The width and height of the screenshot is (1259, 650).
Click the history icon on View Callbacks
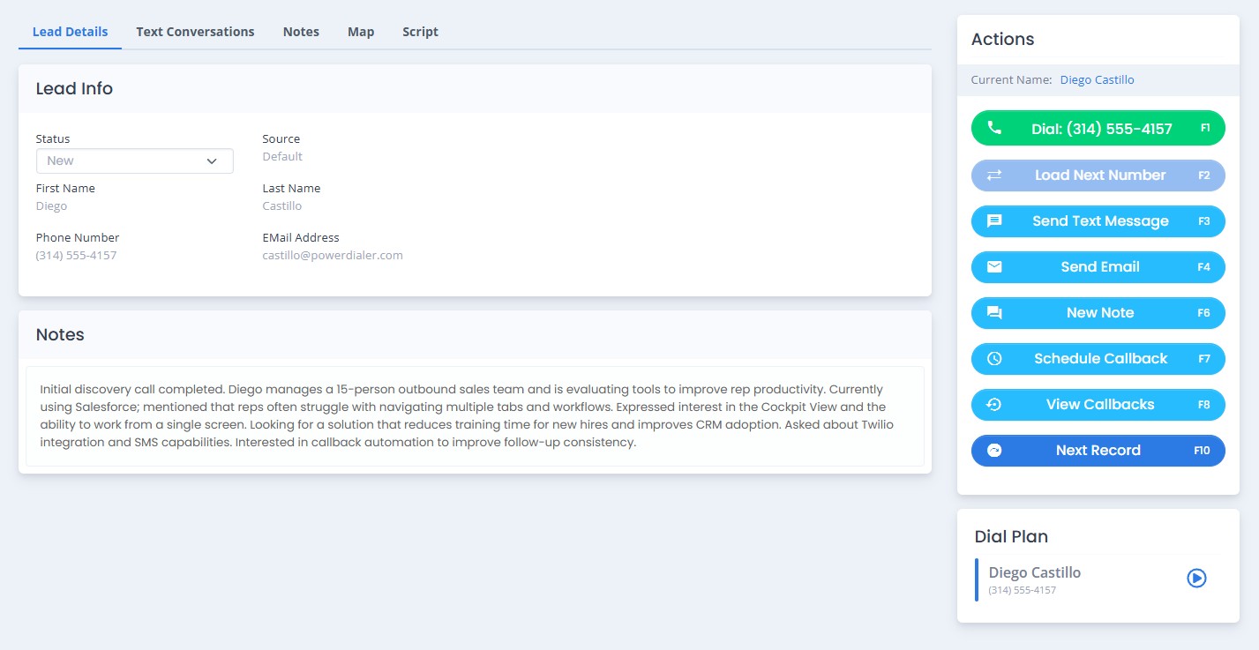994,404
